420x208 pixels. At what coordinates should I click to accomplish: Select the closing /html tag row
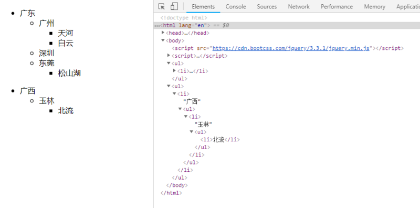171,193
